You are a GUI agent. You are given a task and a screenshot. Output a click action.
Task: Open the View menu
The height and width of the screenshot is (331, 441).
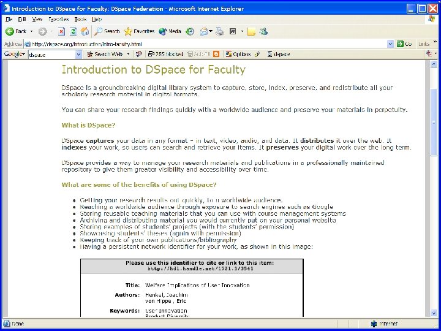pyautogui.click(x=37, y=20)
